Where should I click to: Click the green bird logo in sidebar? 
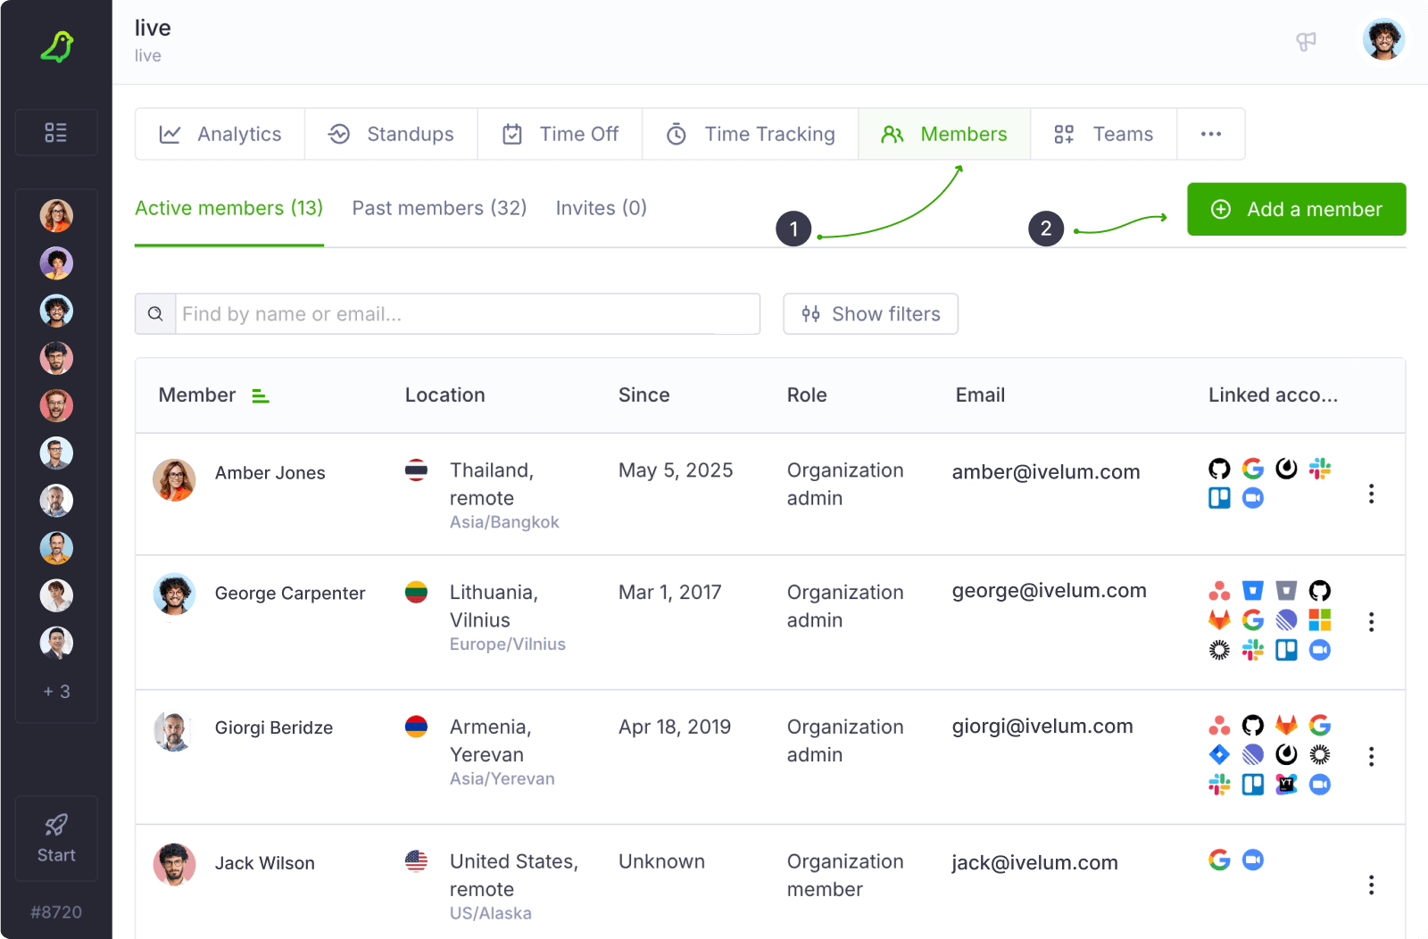point(56,46)
